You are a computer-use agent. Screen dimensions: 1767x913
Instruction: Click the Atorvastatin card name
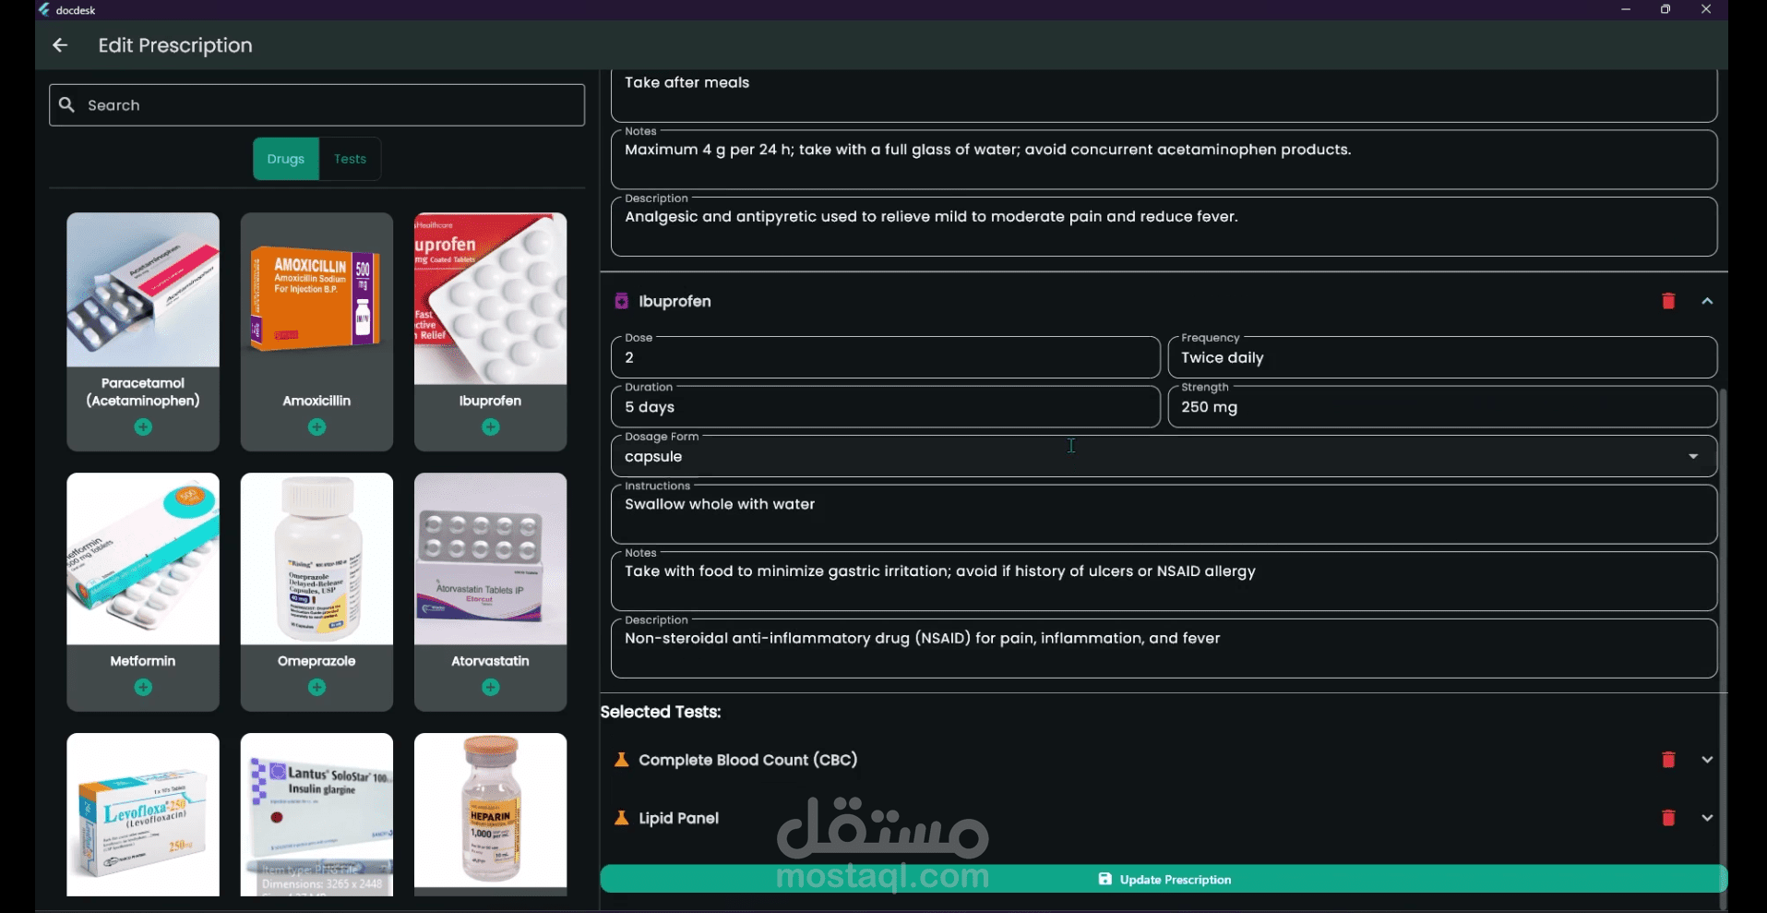coord(491,661)
